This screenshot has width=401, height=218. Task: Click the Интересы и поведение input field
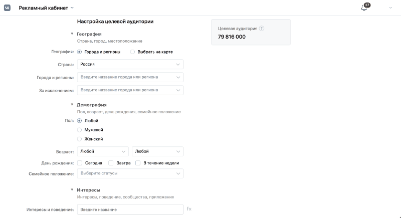(130, 209)
